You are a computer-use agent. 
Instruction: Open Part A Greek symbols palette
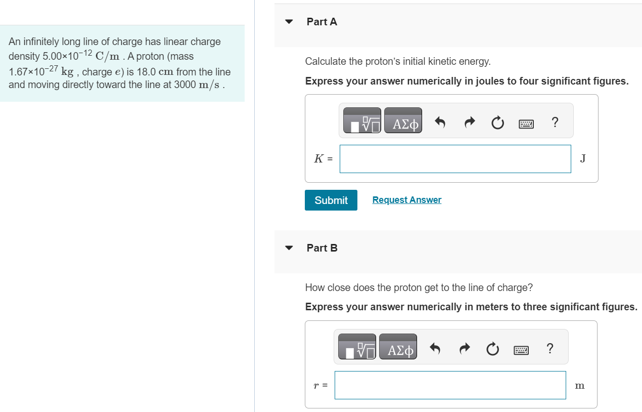click(403, 120)
